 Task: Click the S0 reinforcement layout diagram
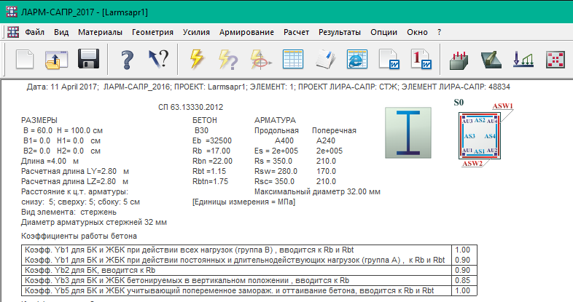click(x=478, y=135)
